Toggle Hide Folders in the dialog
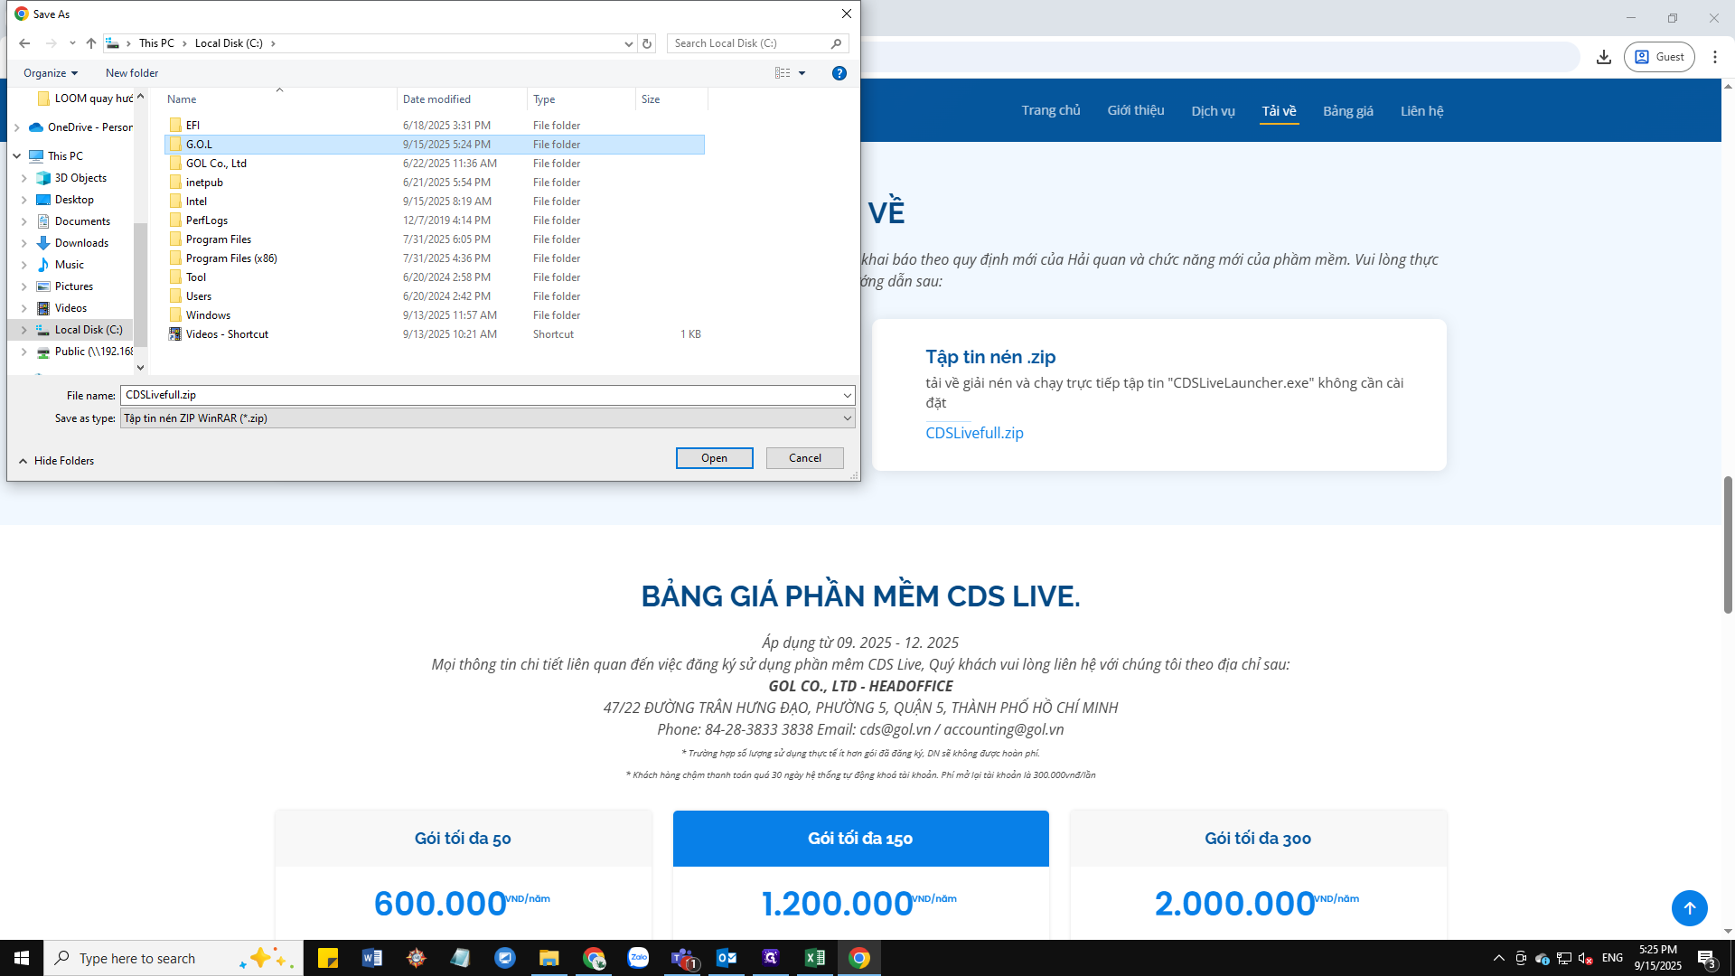 56,461
